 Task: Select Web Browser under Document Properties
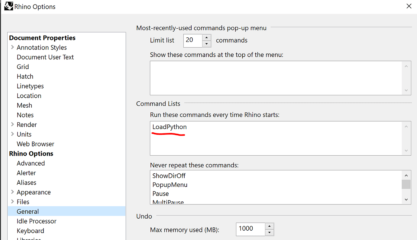click(x=35, y=144)
